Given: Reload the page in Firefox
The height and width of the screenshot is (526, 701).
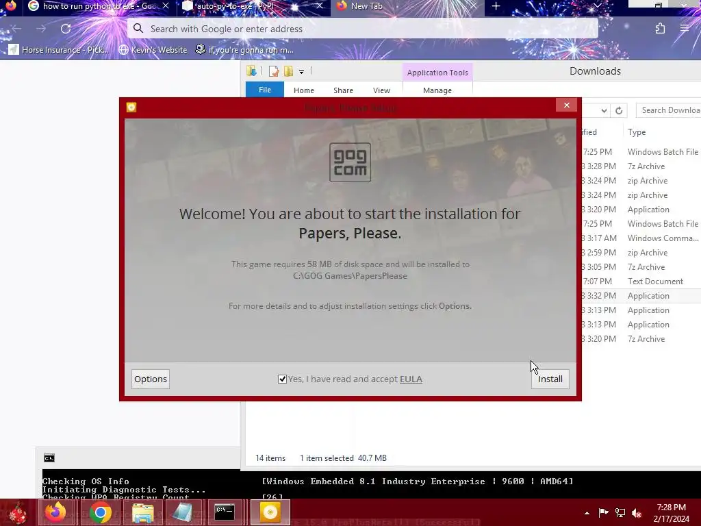Looking at the screenshot, I should coord(66,29).
